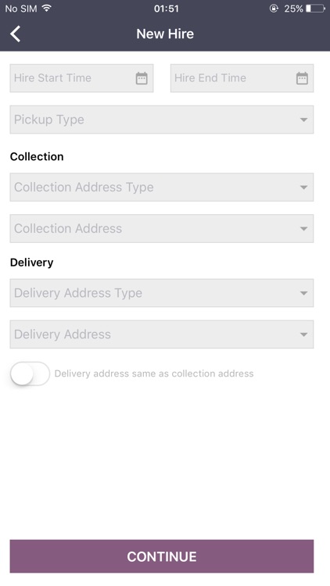Image resolution: width=330 pixels, height=586 pixels.
Task: Tap the Delivery section heading
Action: pos(32,263)
